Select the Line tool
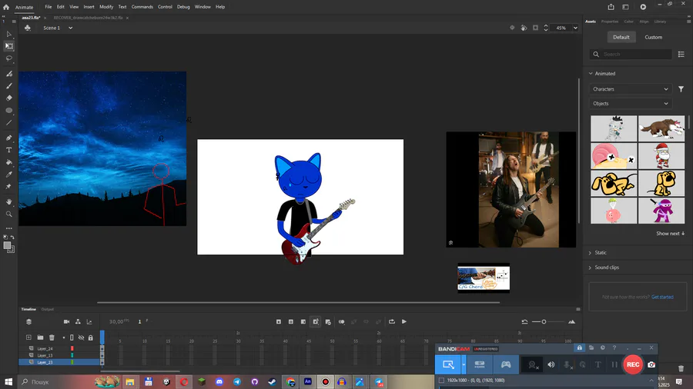This screenshot has height=389, width=693. [8, 122]
